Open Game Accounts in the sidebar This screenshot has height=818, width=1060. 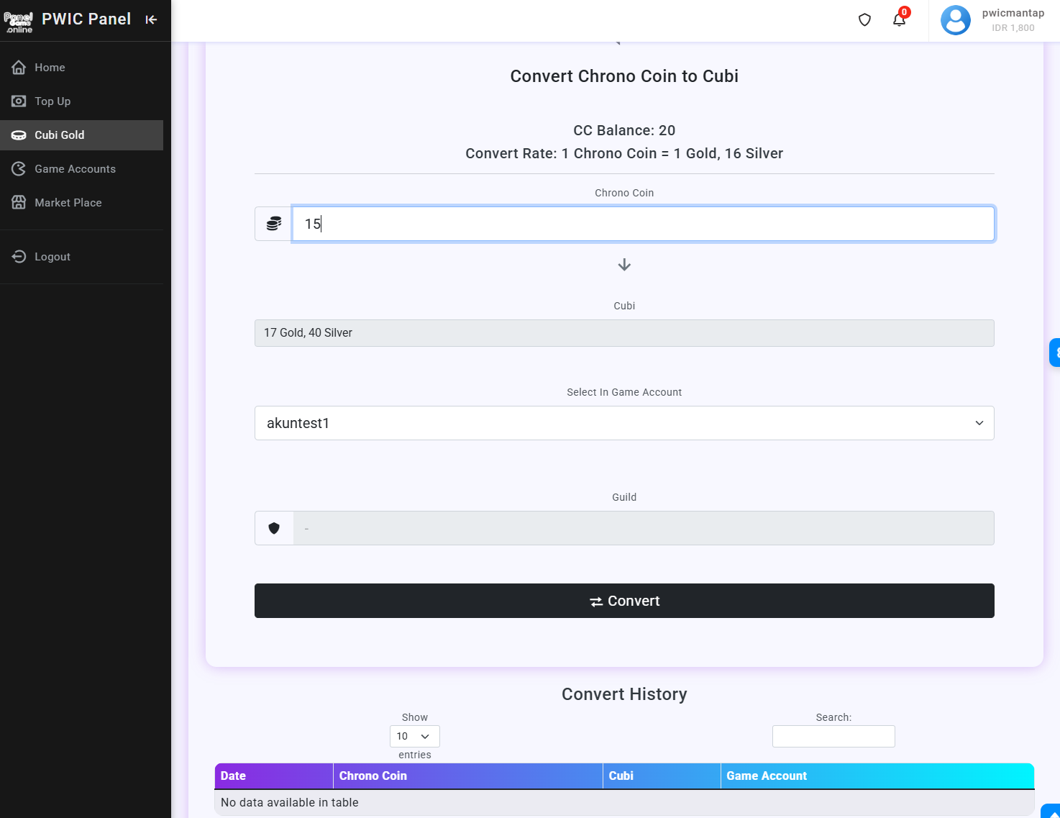[x=75, y=169]
